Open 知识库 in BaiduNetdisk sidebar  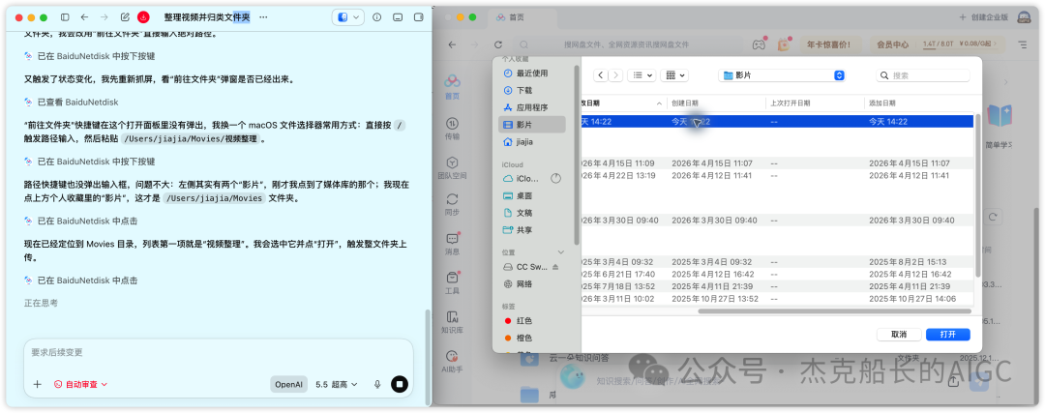pyautogui.click(x=453, y=321)
